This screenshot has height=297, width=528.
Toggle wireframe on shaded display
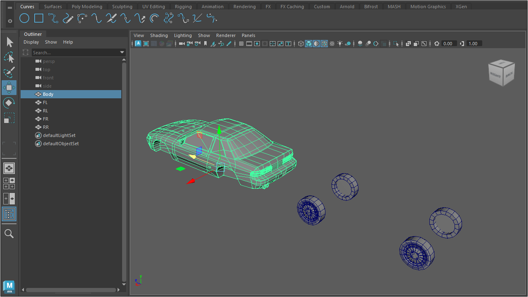324,44
